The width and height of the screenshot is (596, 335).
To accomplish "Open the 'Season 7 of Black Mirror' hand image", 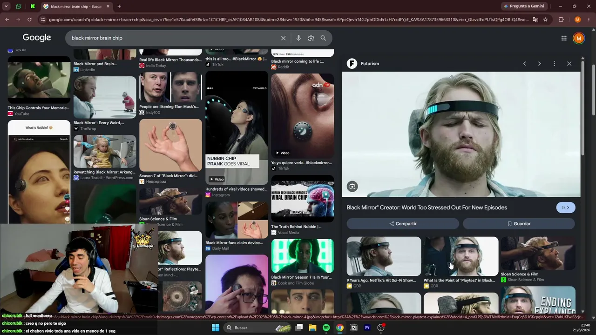I will (171, 145).
